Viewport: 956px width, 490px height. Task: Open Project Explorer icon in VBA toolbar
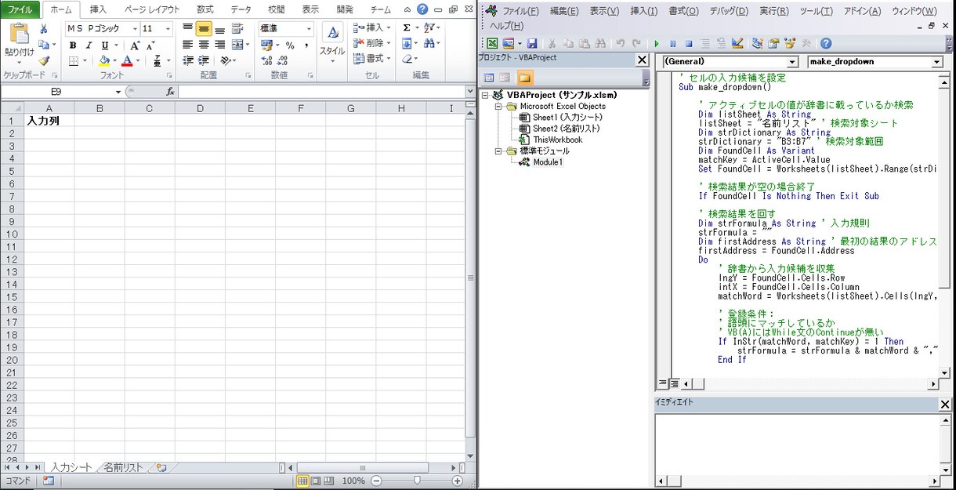point(758,44)
